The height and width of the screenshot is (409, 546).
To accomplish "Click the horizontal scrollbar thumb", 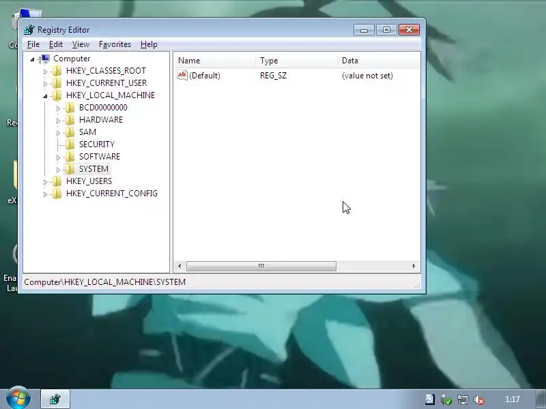I will pos(261,266).
